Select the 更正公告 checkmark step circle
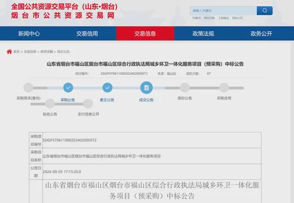 pyautogui.click(x=107, y=87)
